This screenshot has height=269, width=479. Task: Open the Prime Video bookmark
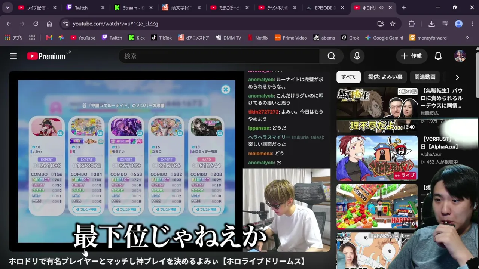point(291,38)
